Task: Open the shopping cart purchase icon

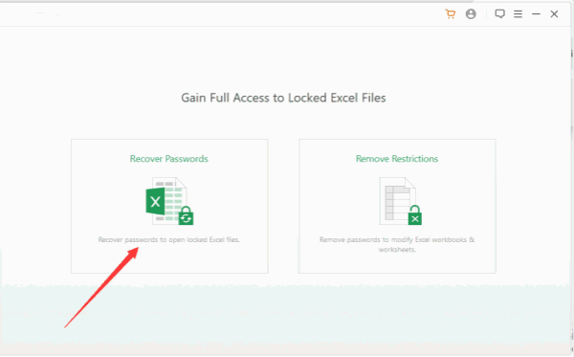Action: point(451,14)
